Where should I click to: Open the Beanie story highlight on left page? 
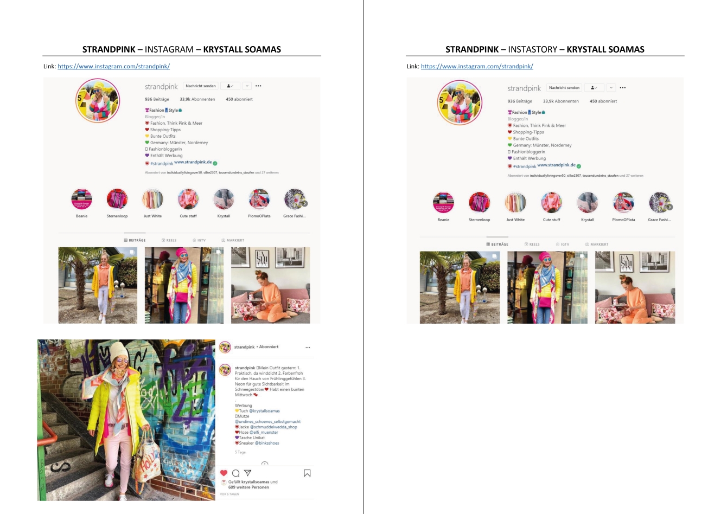click(82, 199)
